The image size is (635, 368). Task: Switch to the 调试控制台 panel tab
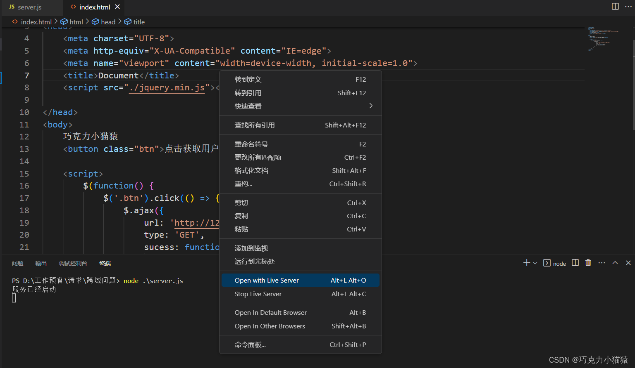(73, 263)
